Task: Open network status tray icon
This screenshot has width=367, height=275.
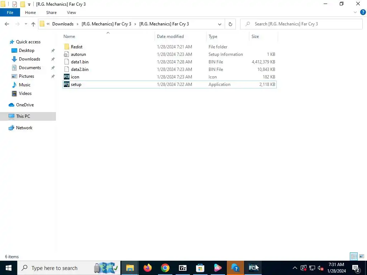Action: pos(312,268)
